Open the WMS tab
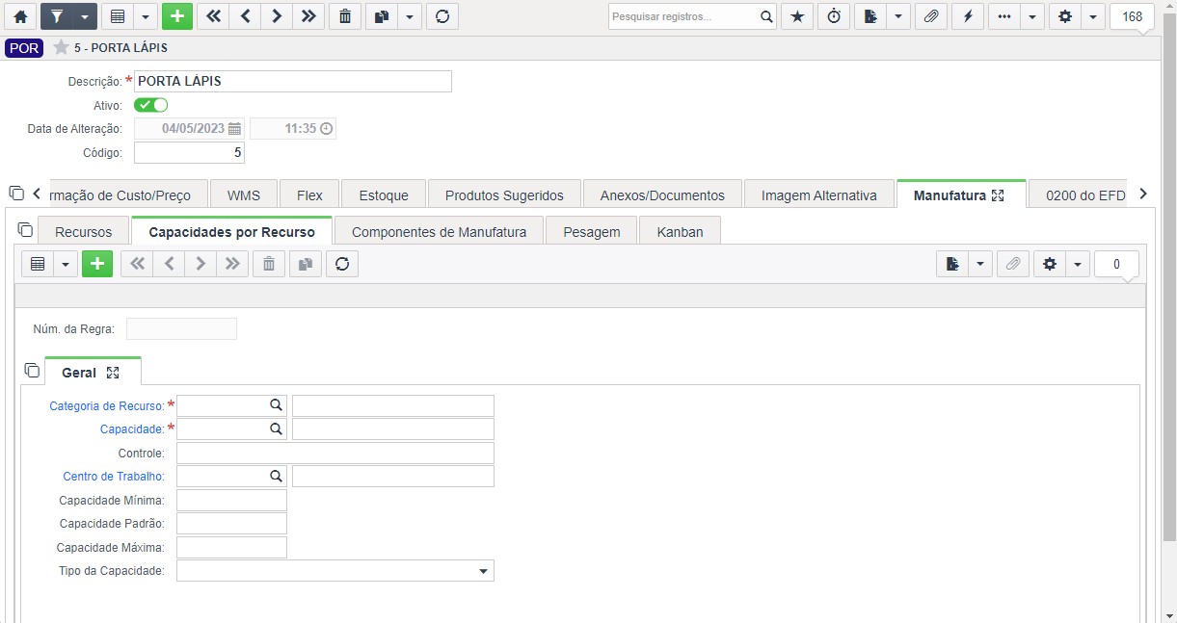Image resolution: width=1177 pixels, height=623 pixels. tap(244, 195)
